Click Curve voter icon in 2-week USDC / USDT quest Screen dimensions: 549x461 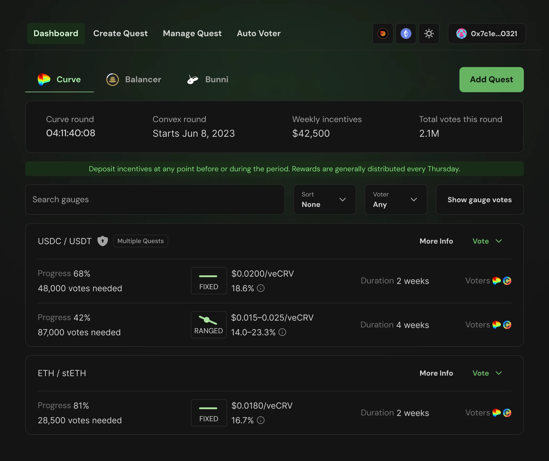pyautogui.click(x=497, y=281)
